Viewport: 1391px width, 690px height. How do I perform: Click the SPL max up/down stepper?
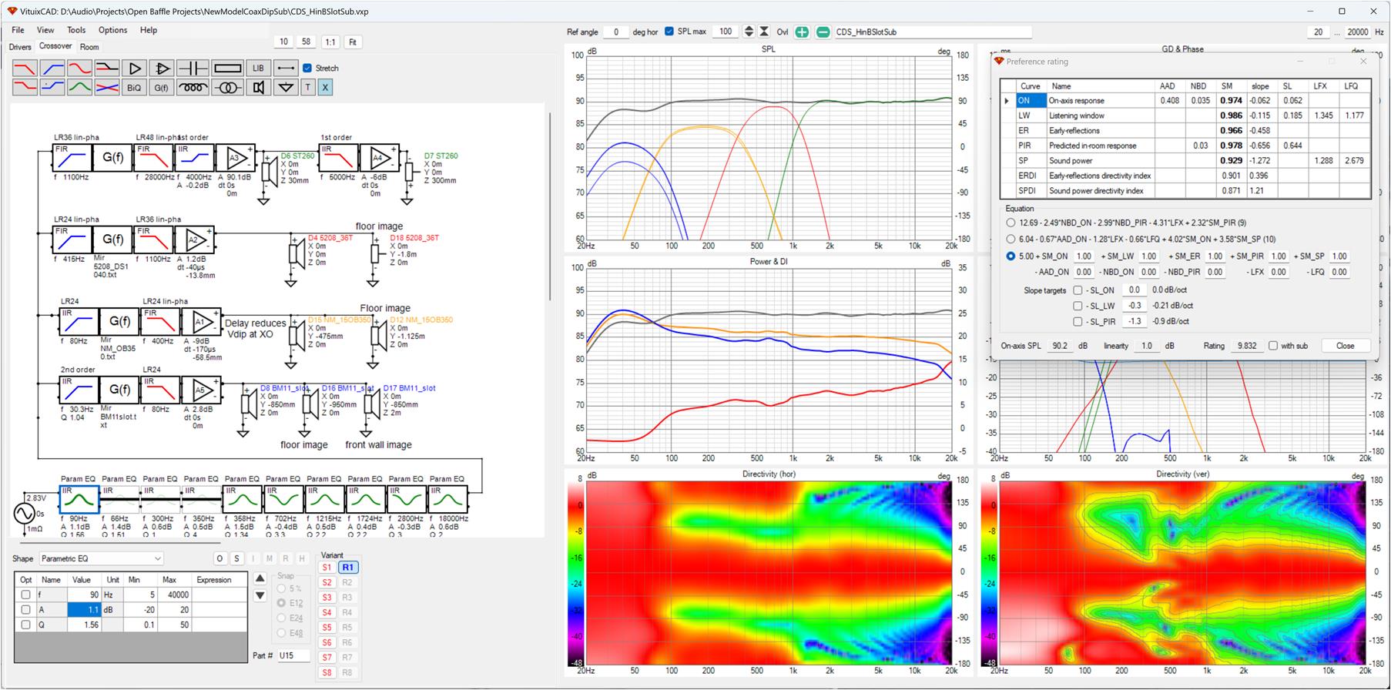coord(749,32)
